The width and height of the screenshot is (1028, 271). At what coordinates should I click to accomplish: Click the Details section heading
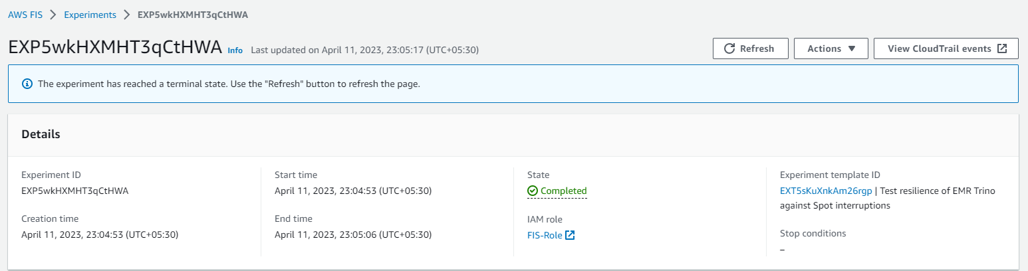pyautogui.click(x=41, y=134)
